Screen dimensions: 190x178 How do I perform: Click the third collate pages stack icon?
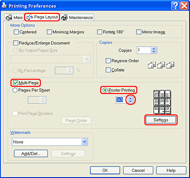pyautogui.click(x=171, y=65)
